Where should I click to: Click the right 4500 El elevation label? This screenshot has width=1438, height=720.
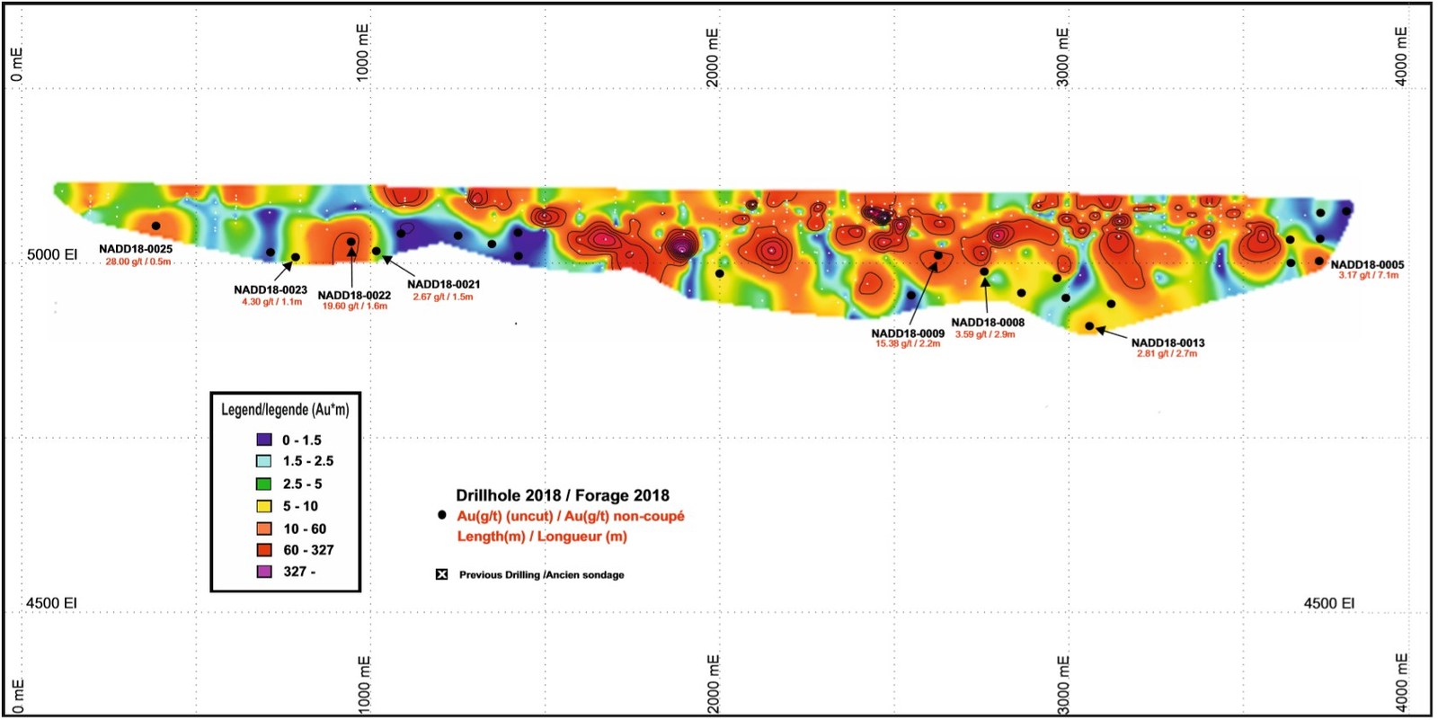pyautogui.click(x=1329, y=603)
